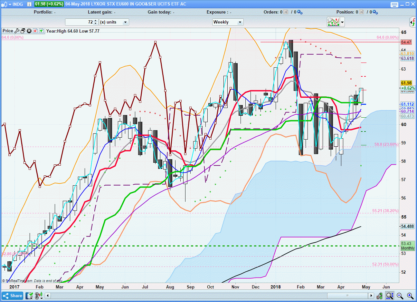Click the Exposure : label
Viewport: 417px width, 302px height.
pyautogui.click(x=217, y=12)
